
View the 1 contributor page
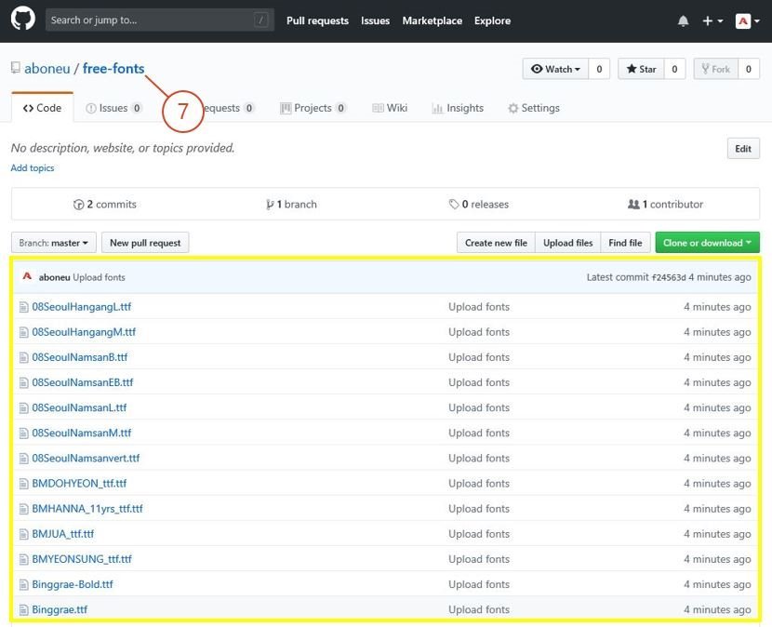[x=666, y=205]
